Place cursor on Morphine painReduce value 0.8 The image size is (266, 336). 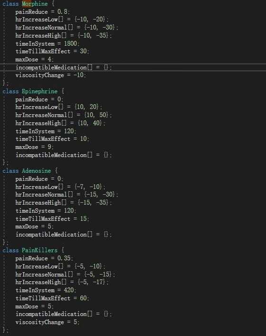click(x=62, y=11)
